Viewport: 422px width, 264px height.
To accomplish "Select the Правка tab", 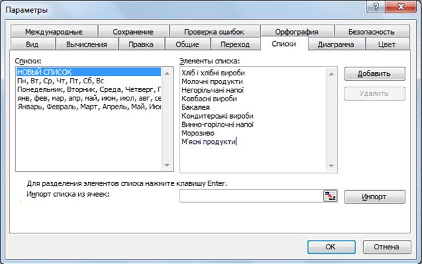I will tap(141, 45).
